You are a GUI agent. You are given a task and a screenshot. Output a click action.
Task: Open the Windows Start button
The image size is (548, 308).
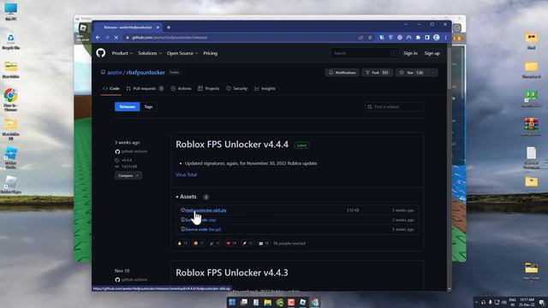click(232, 302)
